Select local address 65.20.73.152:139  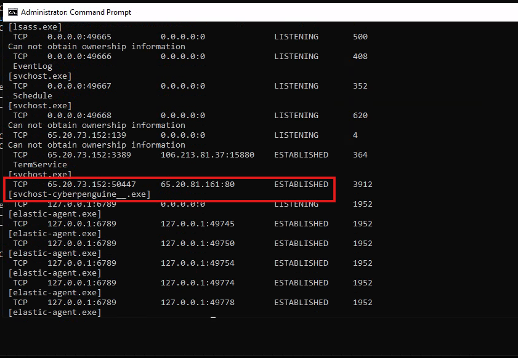(87, 135)
